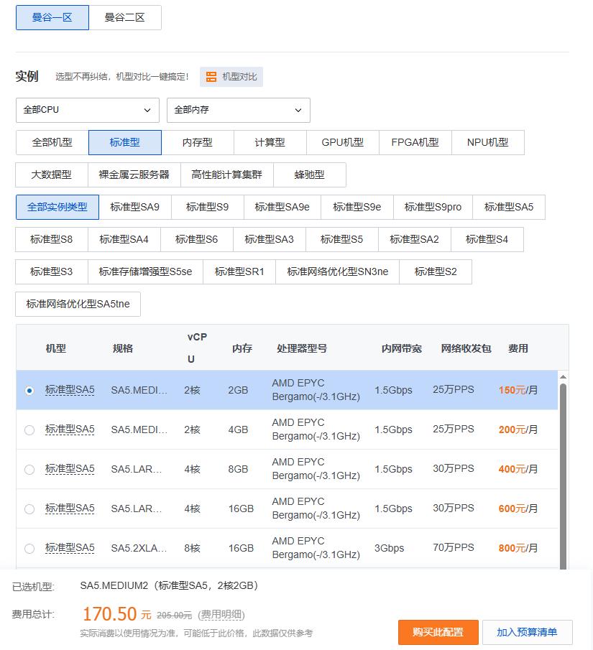The width and height of the screenshot is (593, 650).
Task: Select radio for 600元/月 SA5 row
Action: [x=29, y=509]
